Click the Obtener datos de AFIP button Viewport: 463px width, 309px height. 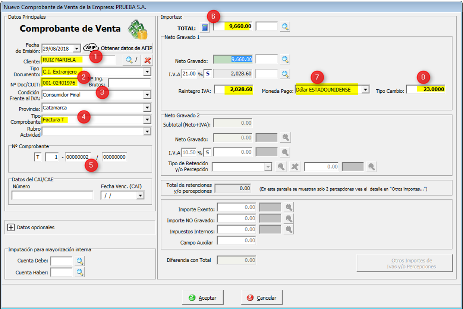coord(118,48)
